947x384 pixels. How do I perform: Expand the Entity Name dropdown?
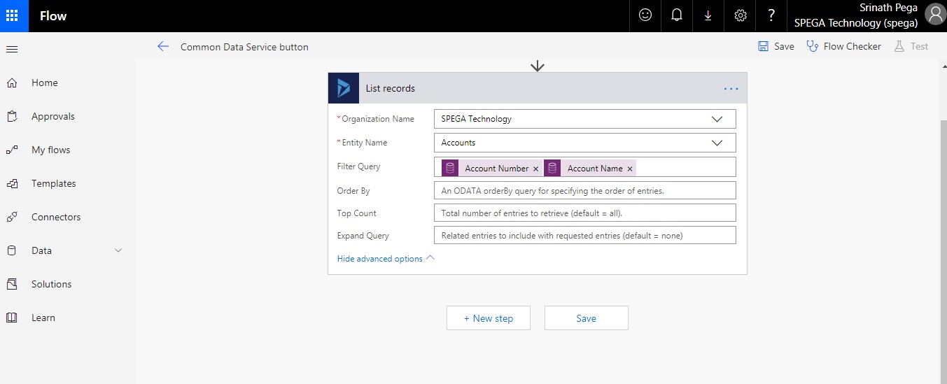(717, 143)
